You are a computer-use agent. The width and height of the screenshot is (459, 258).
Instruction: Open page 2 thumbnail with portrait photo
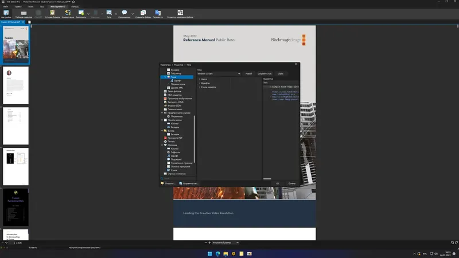[x=16, y=85]
